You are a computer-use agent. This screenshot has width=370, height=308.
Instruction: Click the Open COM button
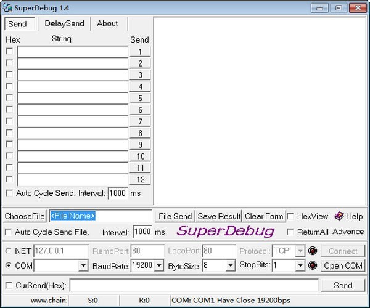pyautogui.click(x=343, y=265)
